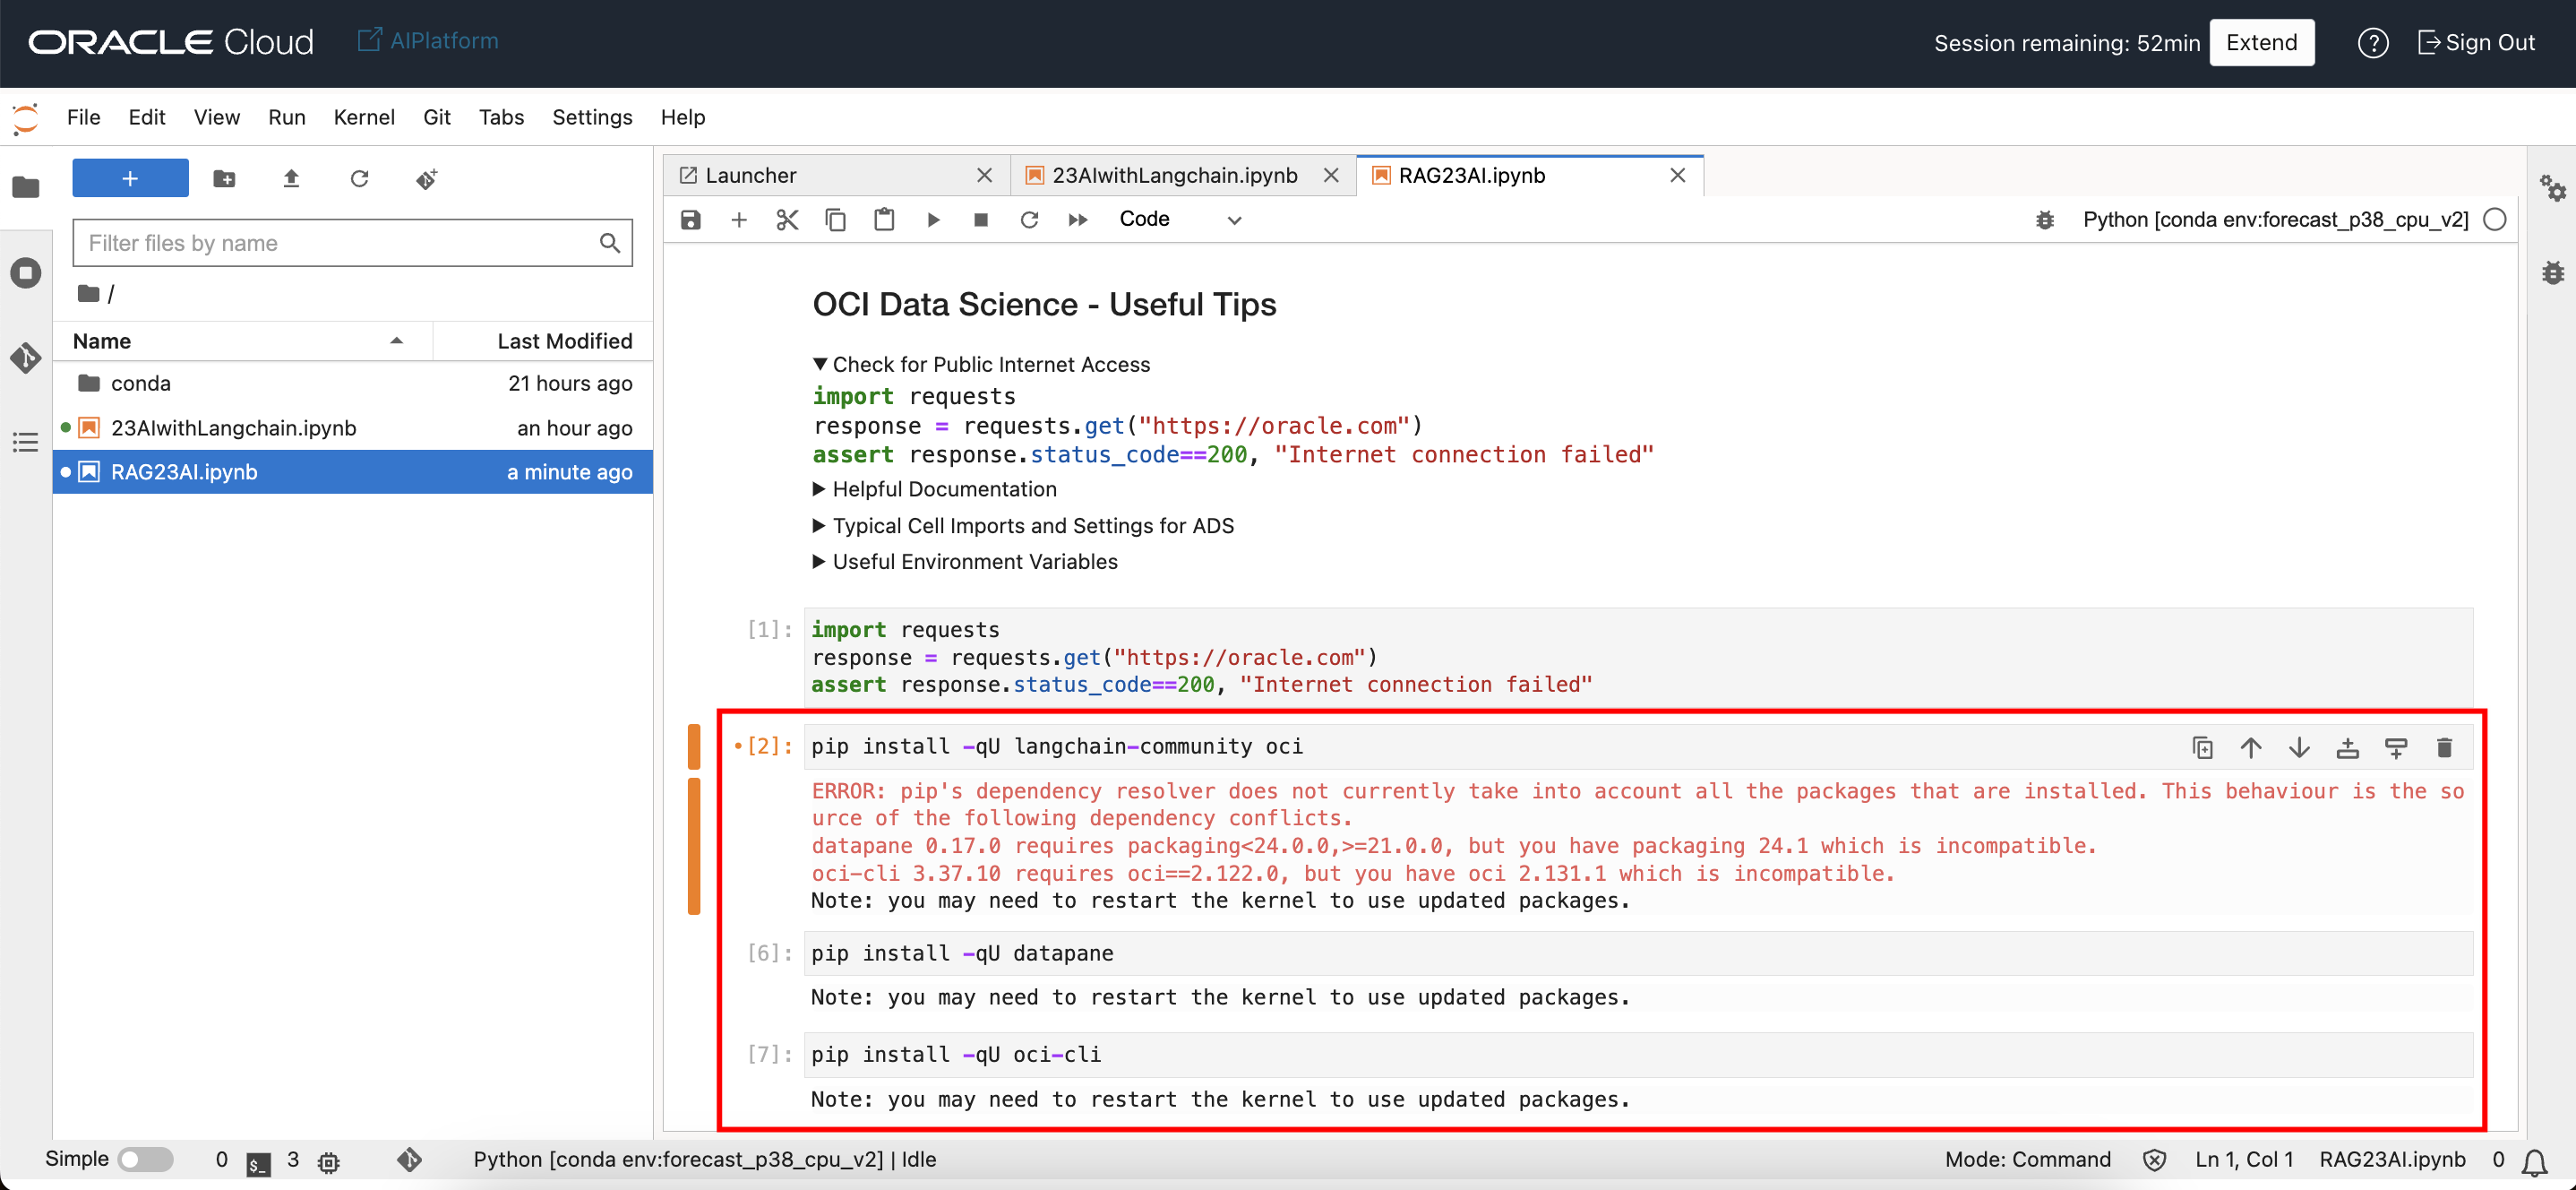2576x1190 pixels.
Task: Open the Kernel menu
Action: (363, 117)
